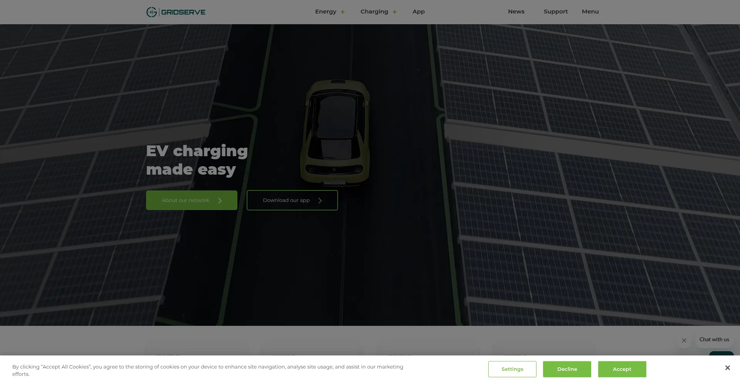Click the arrow in Download our app

[320, 200]
